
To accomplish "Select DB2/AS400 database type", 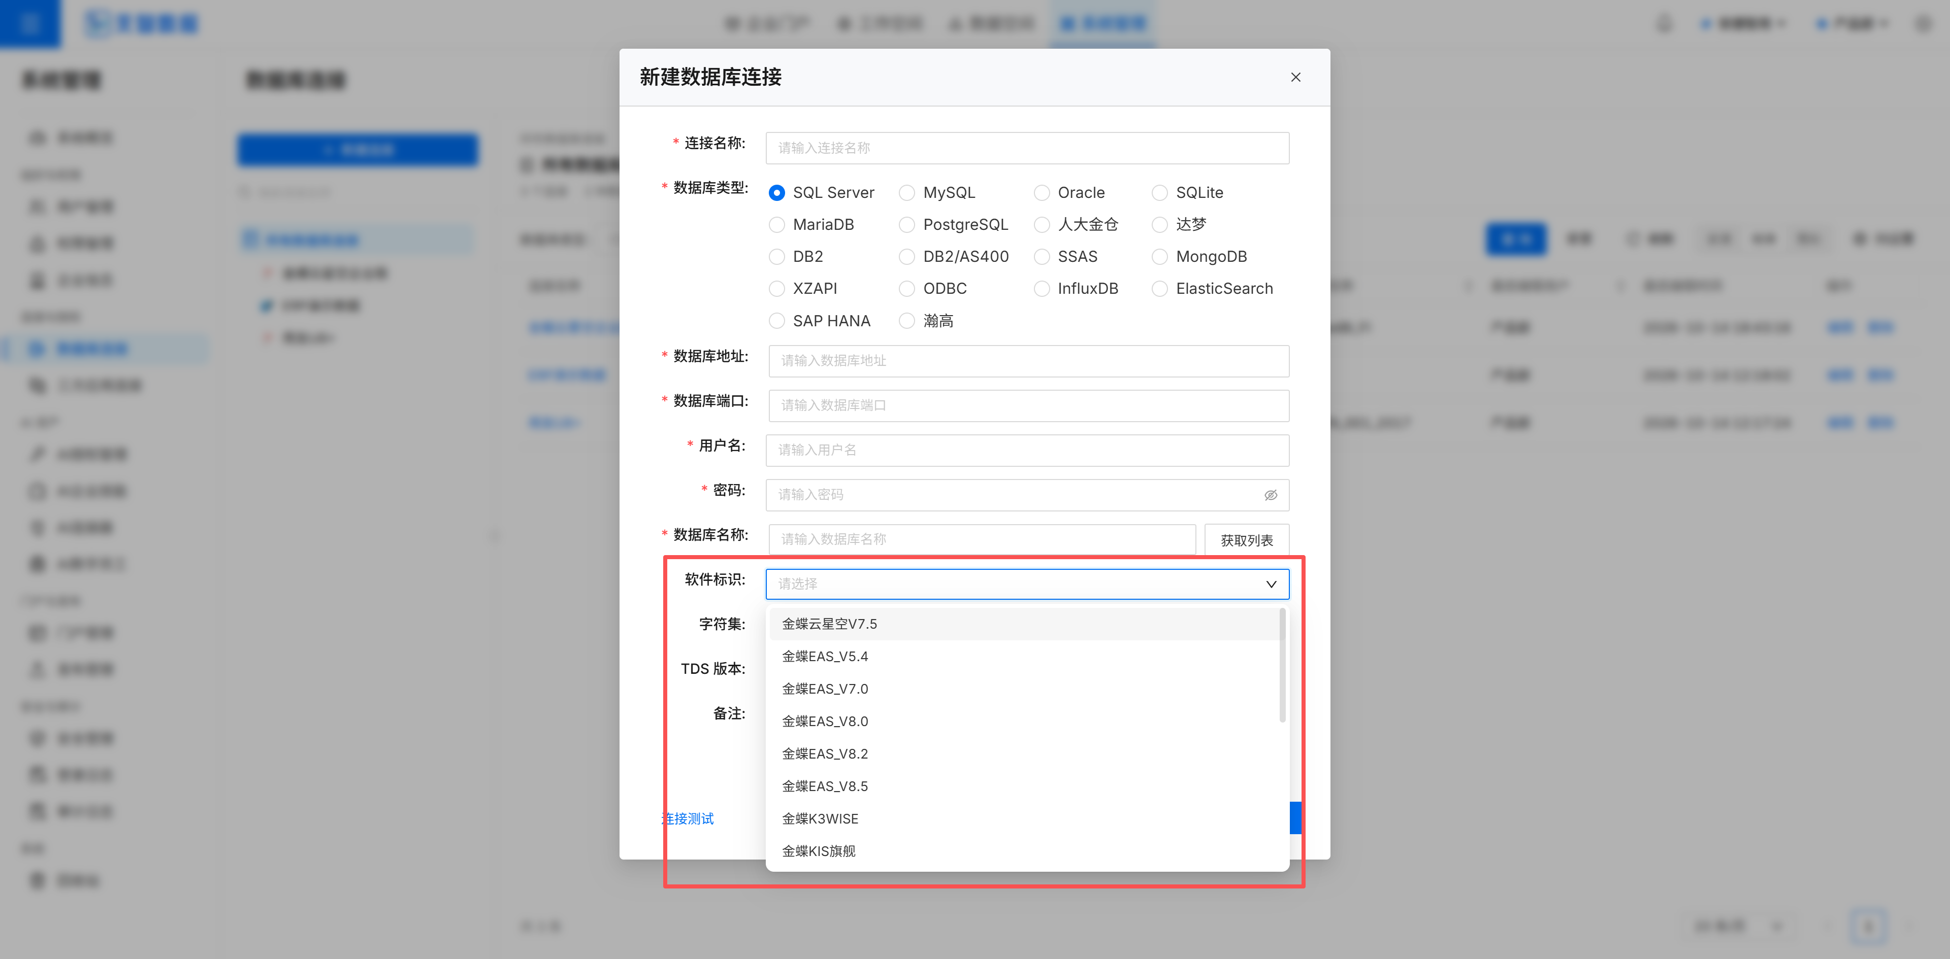I will [x=954, y=256].
